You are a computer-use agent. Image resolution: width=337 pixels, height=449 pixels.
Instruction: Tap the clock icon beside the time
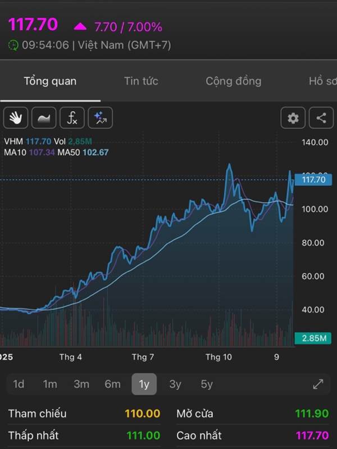[13, 45]
